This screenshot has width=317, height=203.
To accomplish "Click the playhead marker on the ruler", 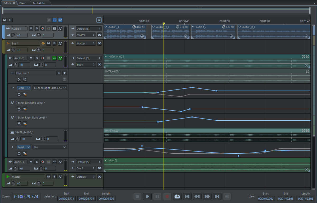I will (164, 24).
